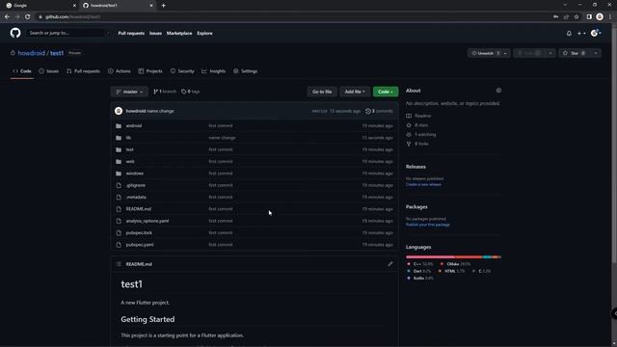Open the Projects tab
The width and height of the screenshot is (617, 347).
click(x=150, y=71)
